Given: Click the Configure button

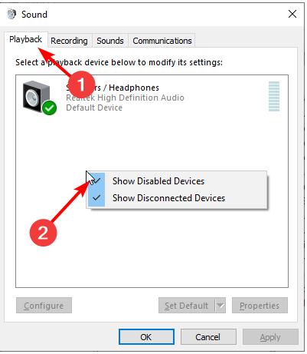Looking at the screenshot, I should pos(44,306).
